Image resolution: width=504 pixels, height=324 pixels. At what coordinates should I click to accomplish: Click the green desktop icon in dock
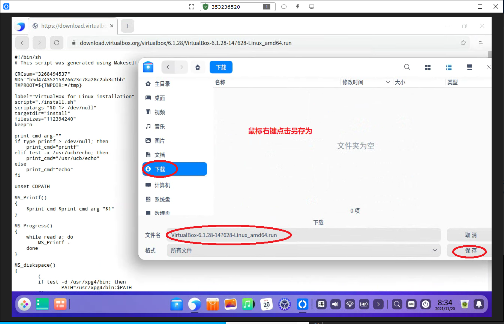(x=42, y=304)
